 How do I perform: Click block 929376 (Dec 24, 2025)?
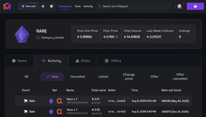pyautogui.click(x=175, y=112)
